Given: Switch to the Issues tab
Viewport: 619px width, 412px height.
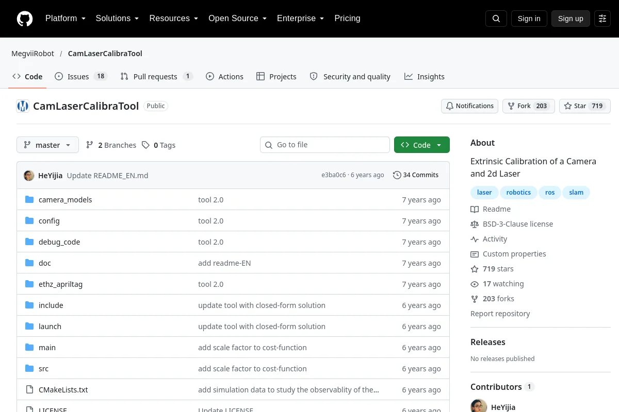Looking at the screenshot, I should [x=80, y=76].
